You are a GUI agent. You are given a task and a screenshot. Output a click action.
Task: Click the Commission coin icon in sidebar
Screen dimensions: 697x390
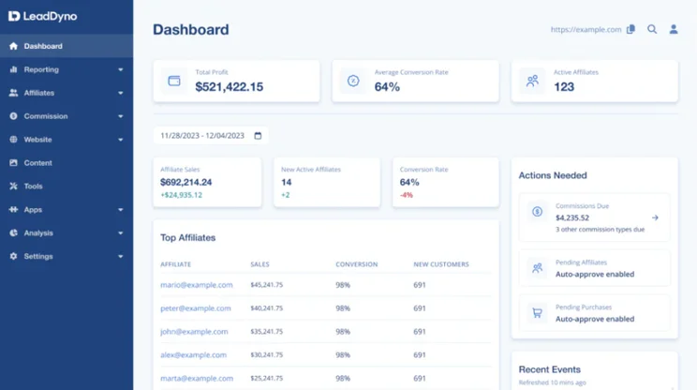click(x=13, y=116)
